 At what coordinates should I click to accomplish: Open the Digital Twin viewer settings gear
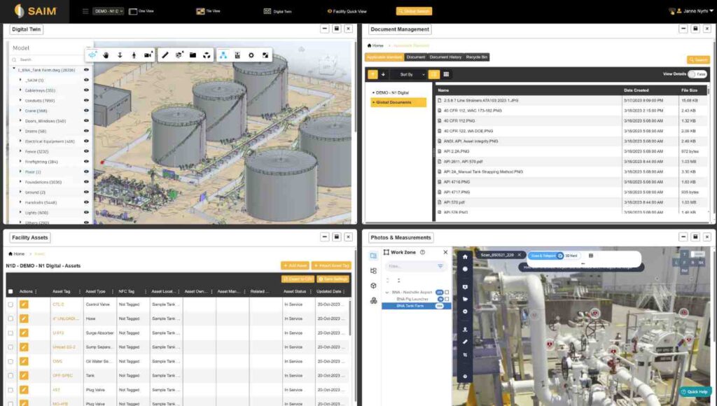point(251,55)
